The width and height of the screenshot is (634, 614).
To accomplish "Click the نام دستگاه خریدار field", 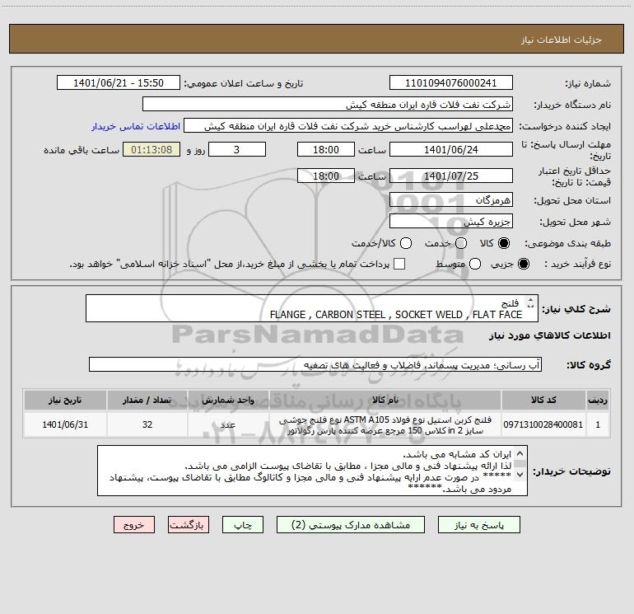I will pos(328,104).
